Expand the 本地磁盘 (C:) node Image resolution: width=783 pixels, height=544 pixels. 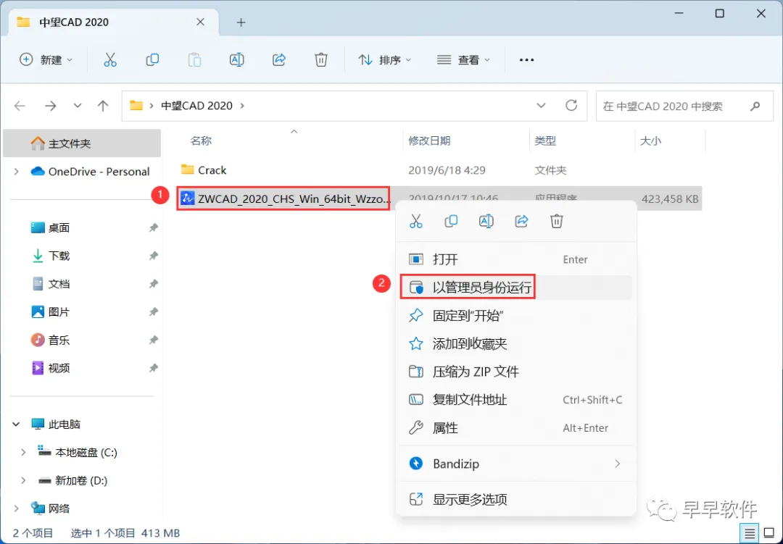tap(23, 452)
